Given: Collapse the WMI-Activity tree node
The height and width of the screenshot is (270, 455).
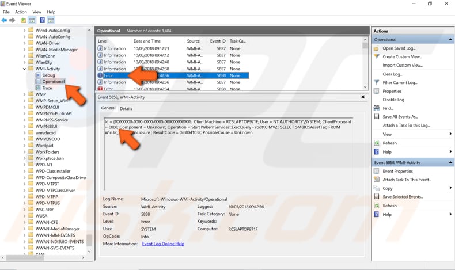Looking at the screenshot, I should point(24,69).
